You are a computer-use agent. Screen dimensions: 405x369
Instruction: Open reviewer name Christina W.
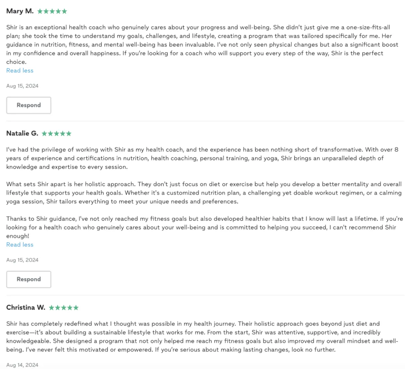[26, 308]
